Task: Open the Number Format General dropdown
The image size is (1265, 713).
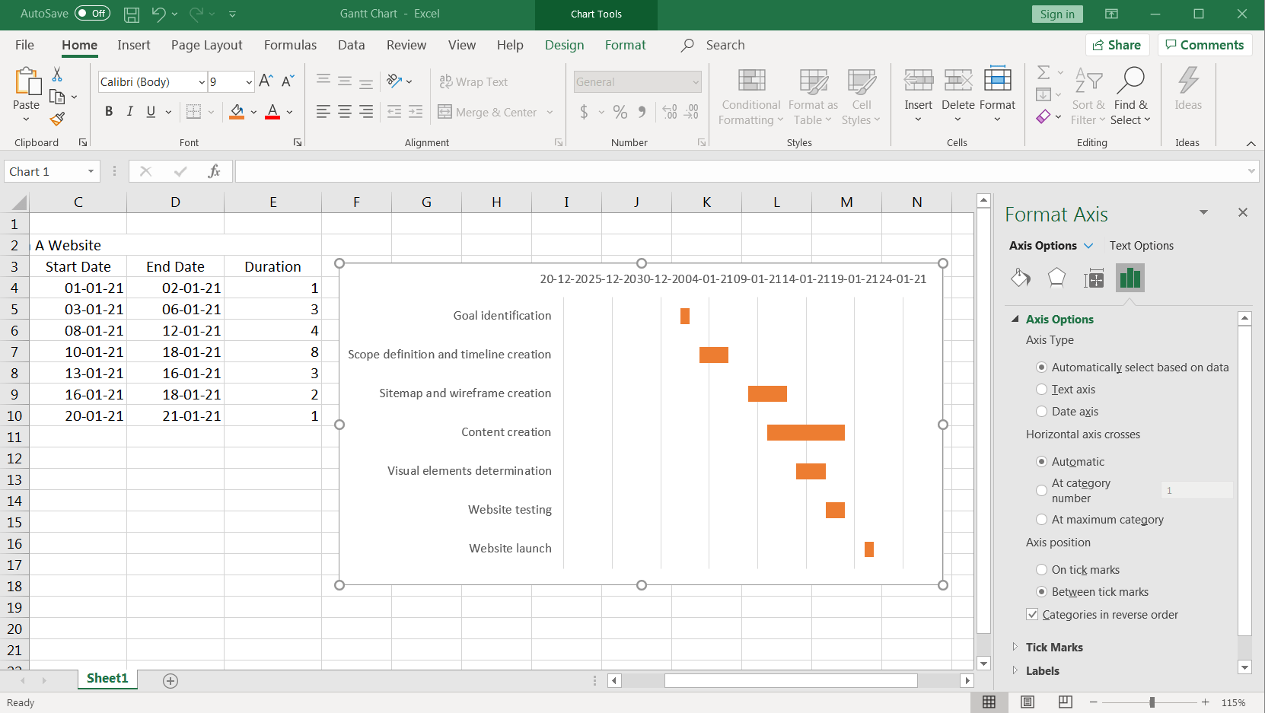Action: pos(695,82)
